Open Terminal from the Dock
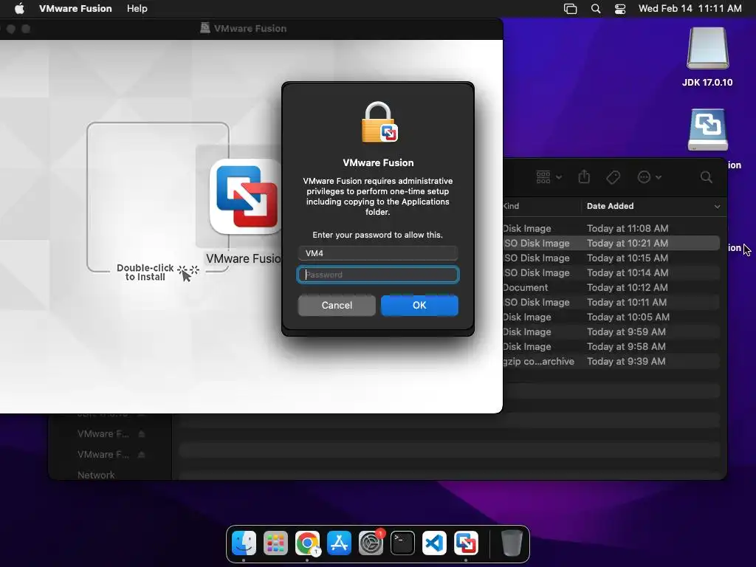The image size is (756, 567). (x=402, y=543)
